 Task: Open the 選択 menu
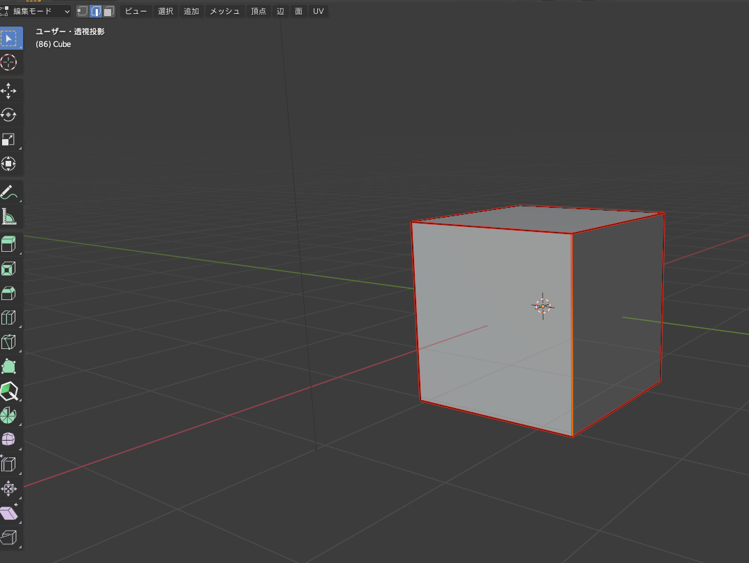coord(166,11)
